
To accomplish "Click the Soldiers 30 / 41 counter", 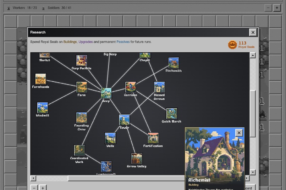I will [x=60, y=8].
